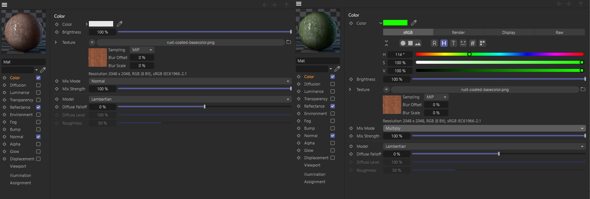Open Illumination settings under the rust sphere preview
The width and height of the screenshot is (590, 199).
[21, 175]
